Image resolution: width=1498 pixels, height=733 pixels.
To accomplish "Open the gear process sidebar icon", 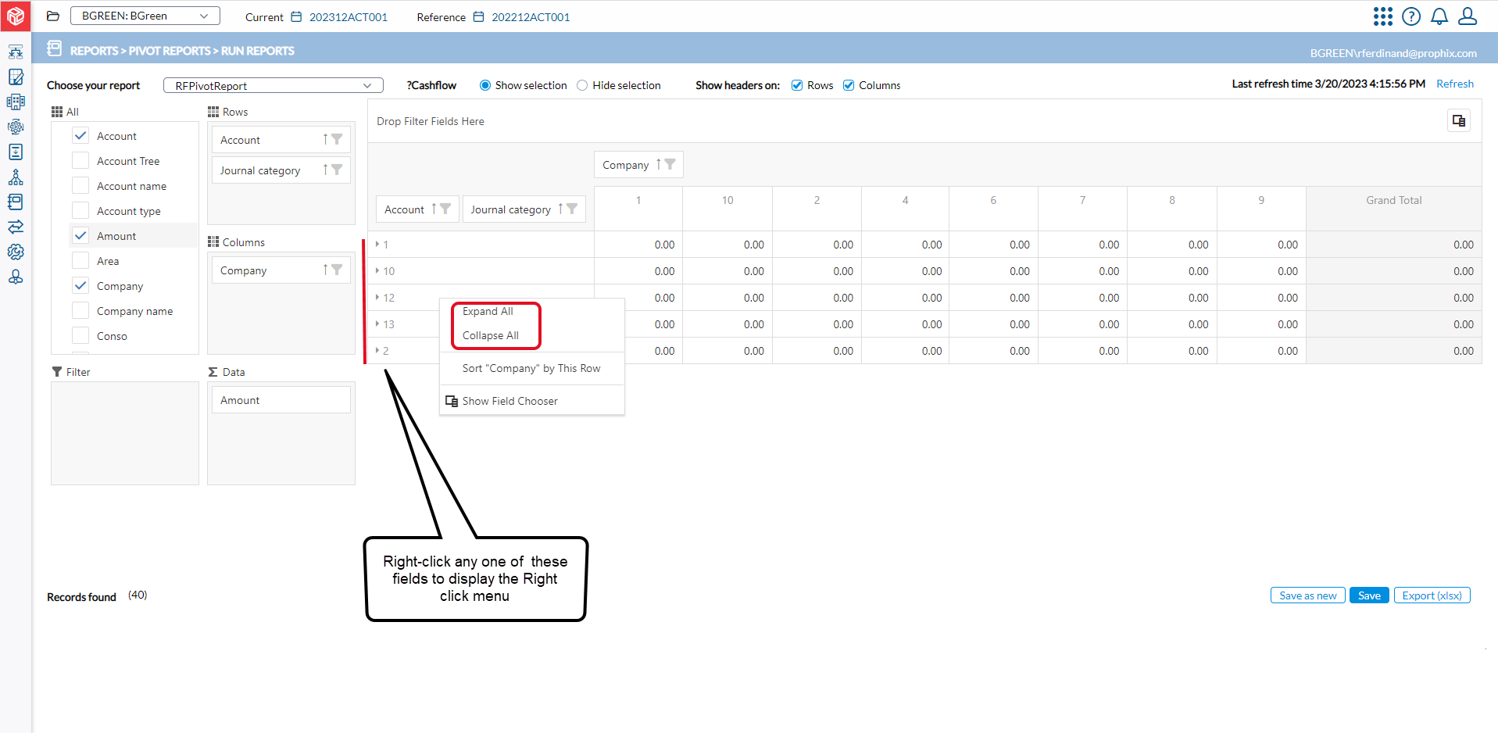I will point(16,127).
